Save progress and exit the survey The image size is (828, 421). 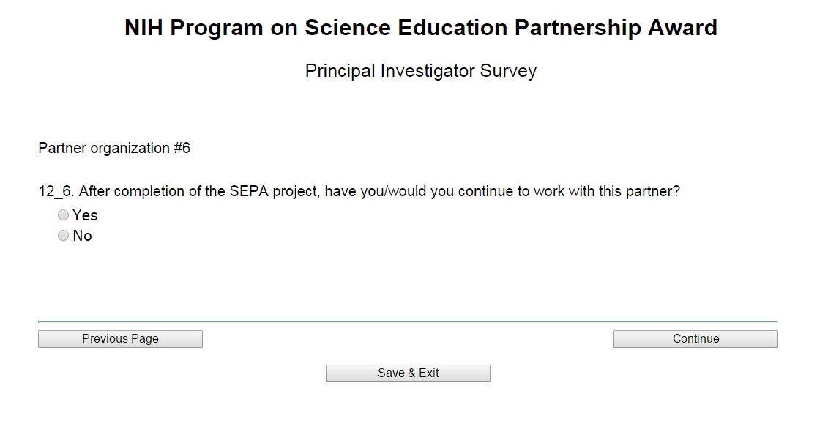tap(408, 373)
